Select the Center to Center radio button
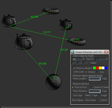The width and height of the screenshot is (112, 108). click(x=92, y=87)
